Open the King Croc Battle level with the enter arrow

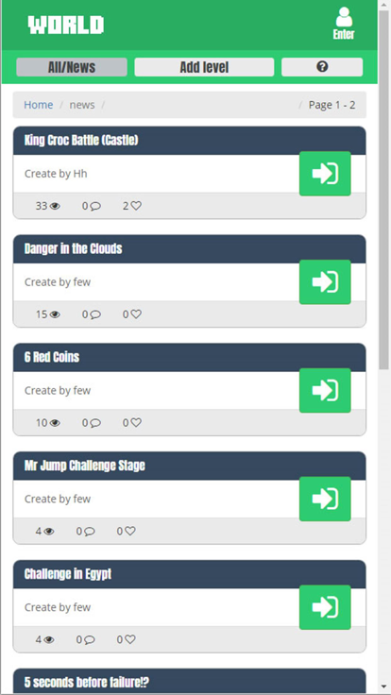[x=325, y=174]
